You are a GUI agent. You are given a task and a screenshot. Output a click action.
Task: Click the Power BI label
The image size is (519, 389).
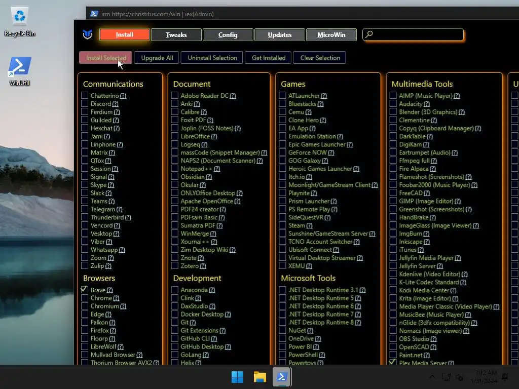coord(300,346)
